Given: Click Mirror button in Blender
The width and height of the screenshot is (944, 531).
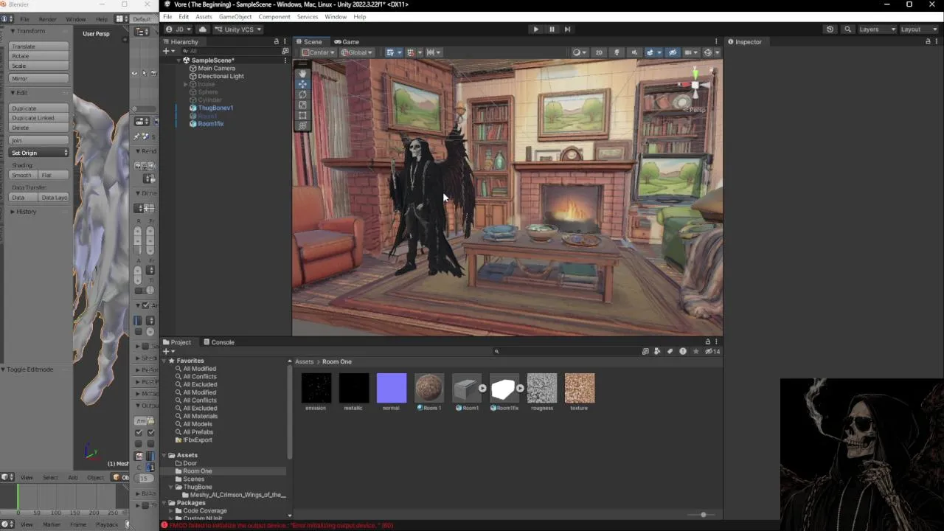Looking at the screenshot, I should 39,79.
